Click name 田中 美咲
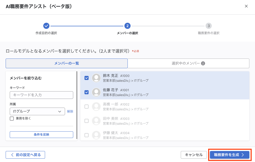 111,119
